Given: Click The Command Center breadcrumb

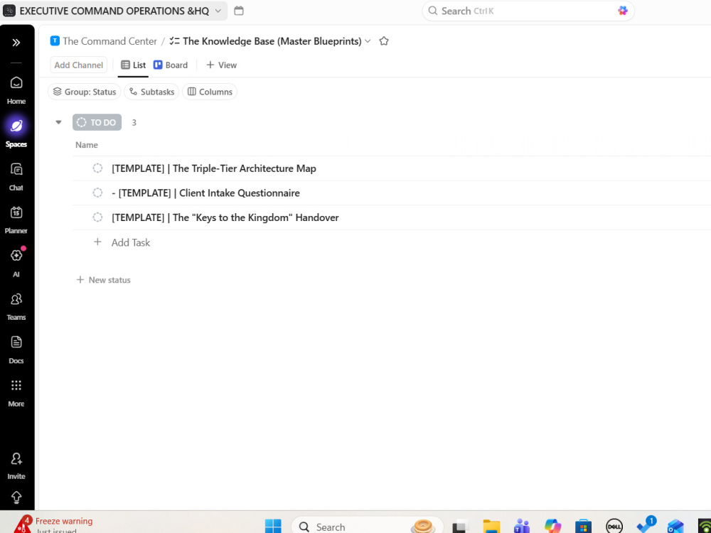Looking at the screenshot, I should click(x=109, y=41).
